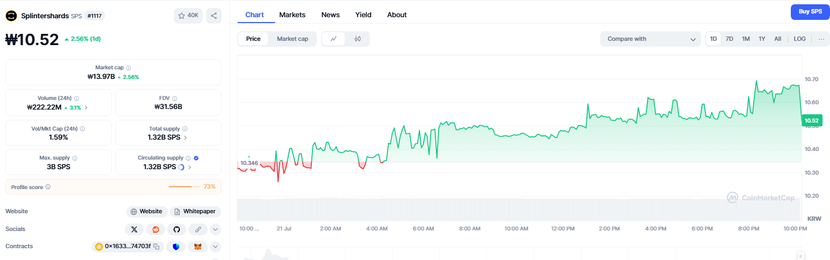Open the Markets tab
Image resolution: width=830 pixels, height=260 pixels.
point(292,15)
